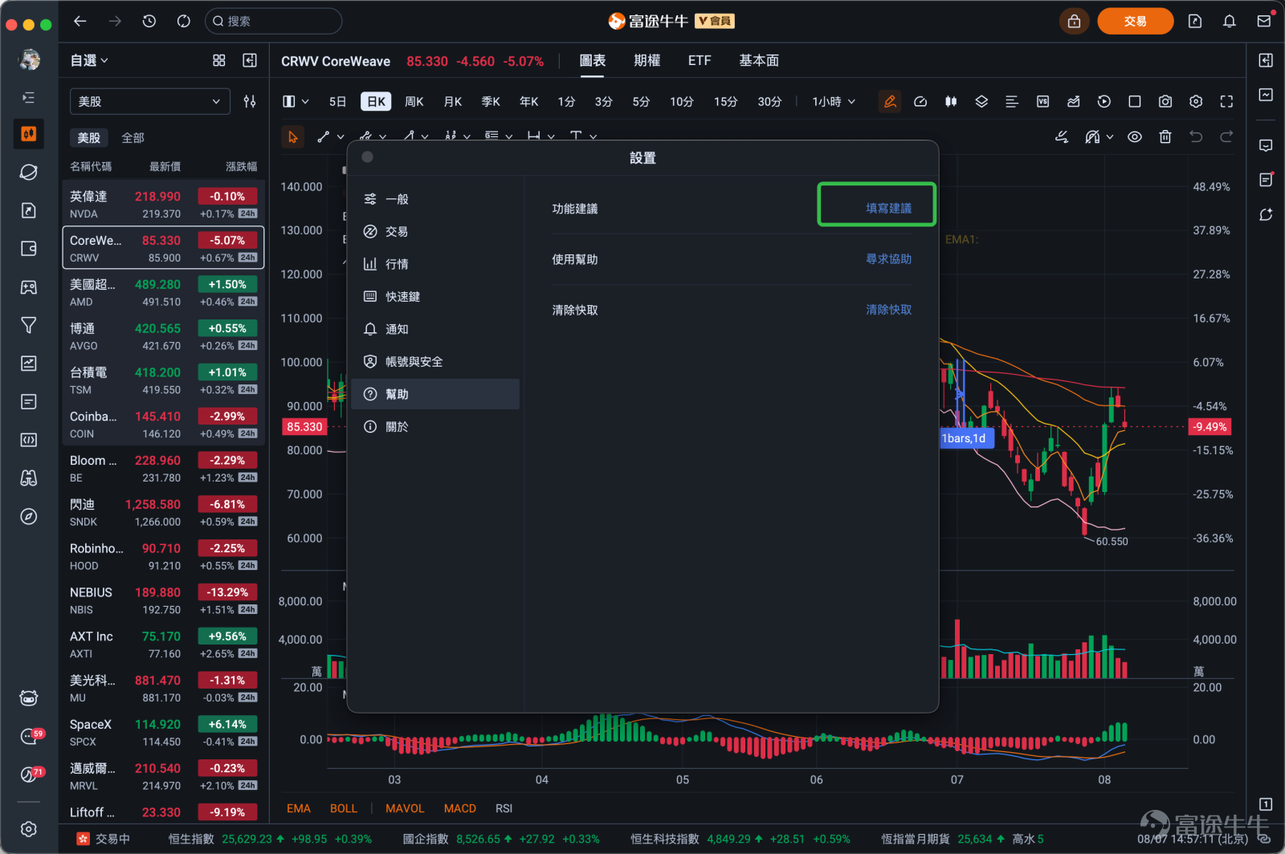Click the undo arrow in drawing toolbar
This screenshot has width=1285, height=854.
tap(1196, 137)
